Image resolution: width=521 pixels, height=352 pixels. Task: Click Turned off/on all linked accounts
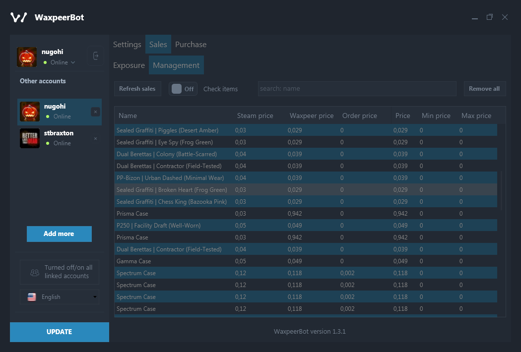pyautogui.click(x=60, y=272)
